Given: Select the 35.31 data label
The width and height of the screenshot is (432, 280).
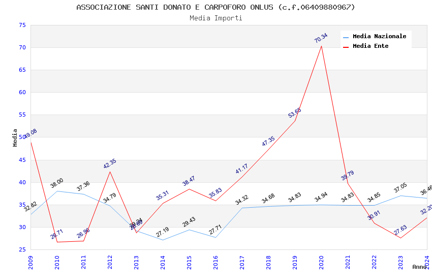Looking at the screenshot, I should (x=162, y=195).
